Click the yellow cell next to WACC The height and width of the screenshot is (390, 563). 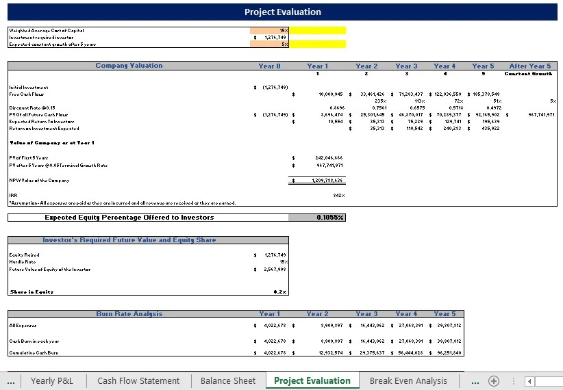click(317, 31)
